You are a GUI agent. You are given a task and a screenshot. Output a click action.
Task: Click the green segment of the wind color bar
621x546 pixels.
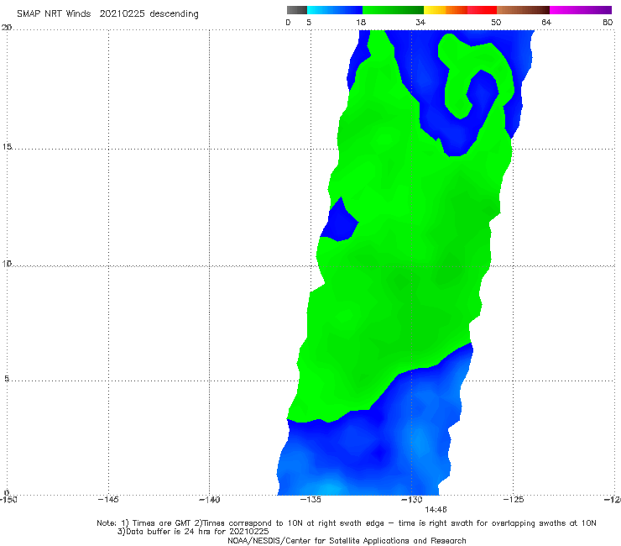coord(393,10)
